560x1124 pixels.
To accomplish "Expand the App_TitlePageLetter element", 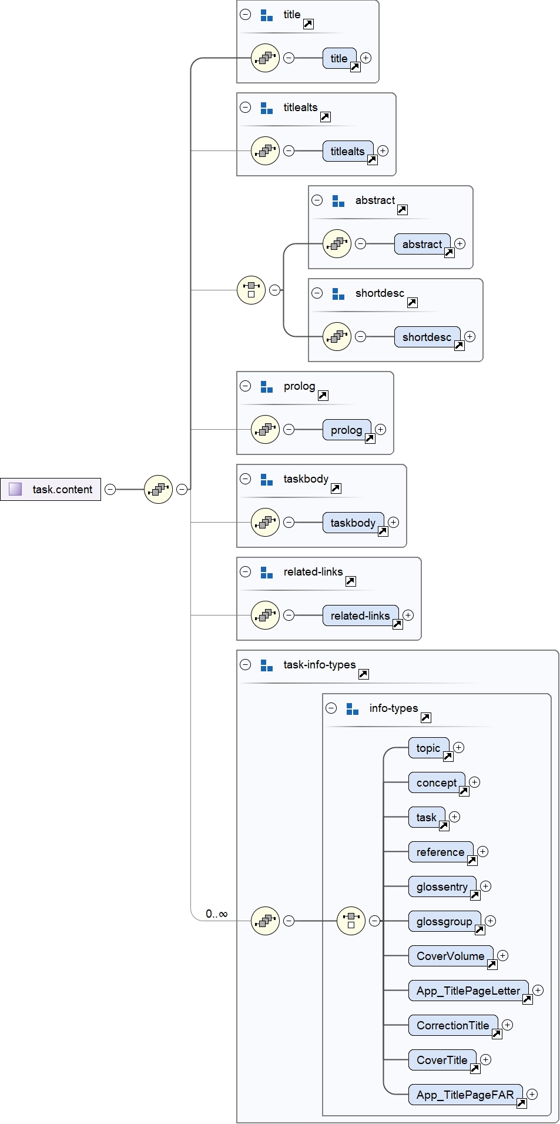I will click(538, 990).
